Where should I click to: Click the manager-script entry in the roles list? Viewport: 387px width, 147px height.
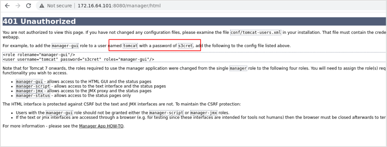coord(33,86)
